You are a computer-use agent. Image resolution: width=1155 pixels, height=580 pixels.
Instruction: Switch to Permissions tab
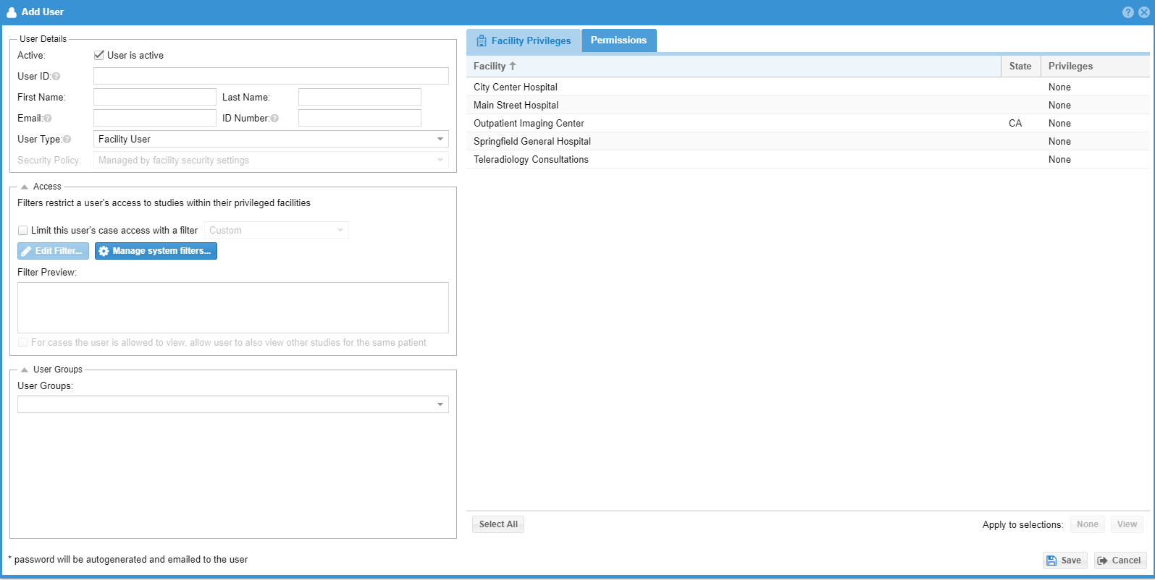[619, 40]
